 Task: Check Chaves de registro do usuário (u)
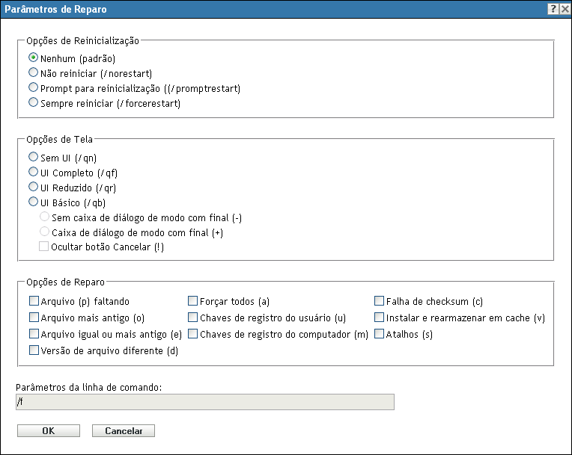click(x=193, y=318)
